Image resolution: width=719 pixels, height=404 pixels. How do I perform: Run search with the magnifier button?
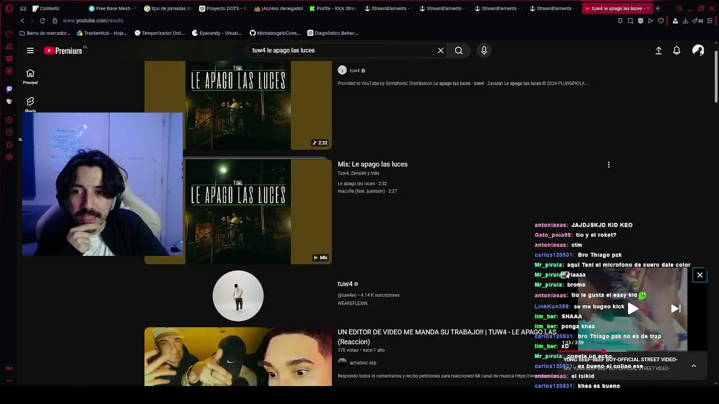[x=459, y=50]
